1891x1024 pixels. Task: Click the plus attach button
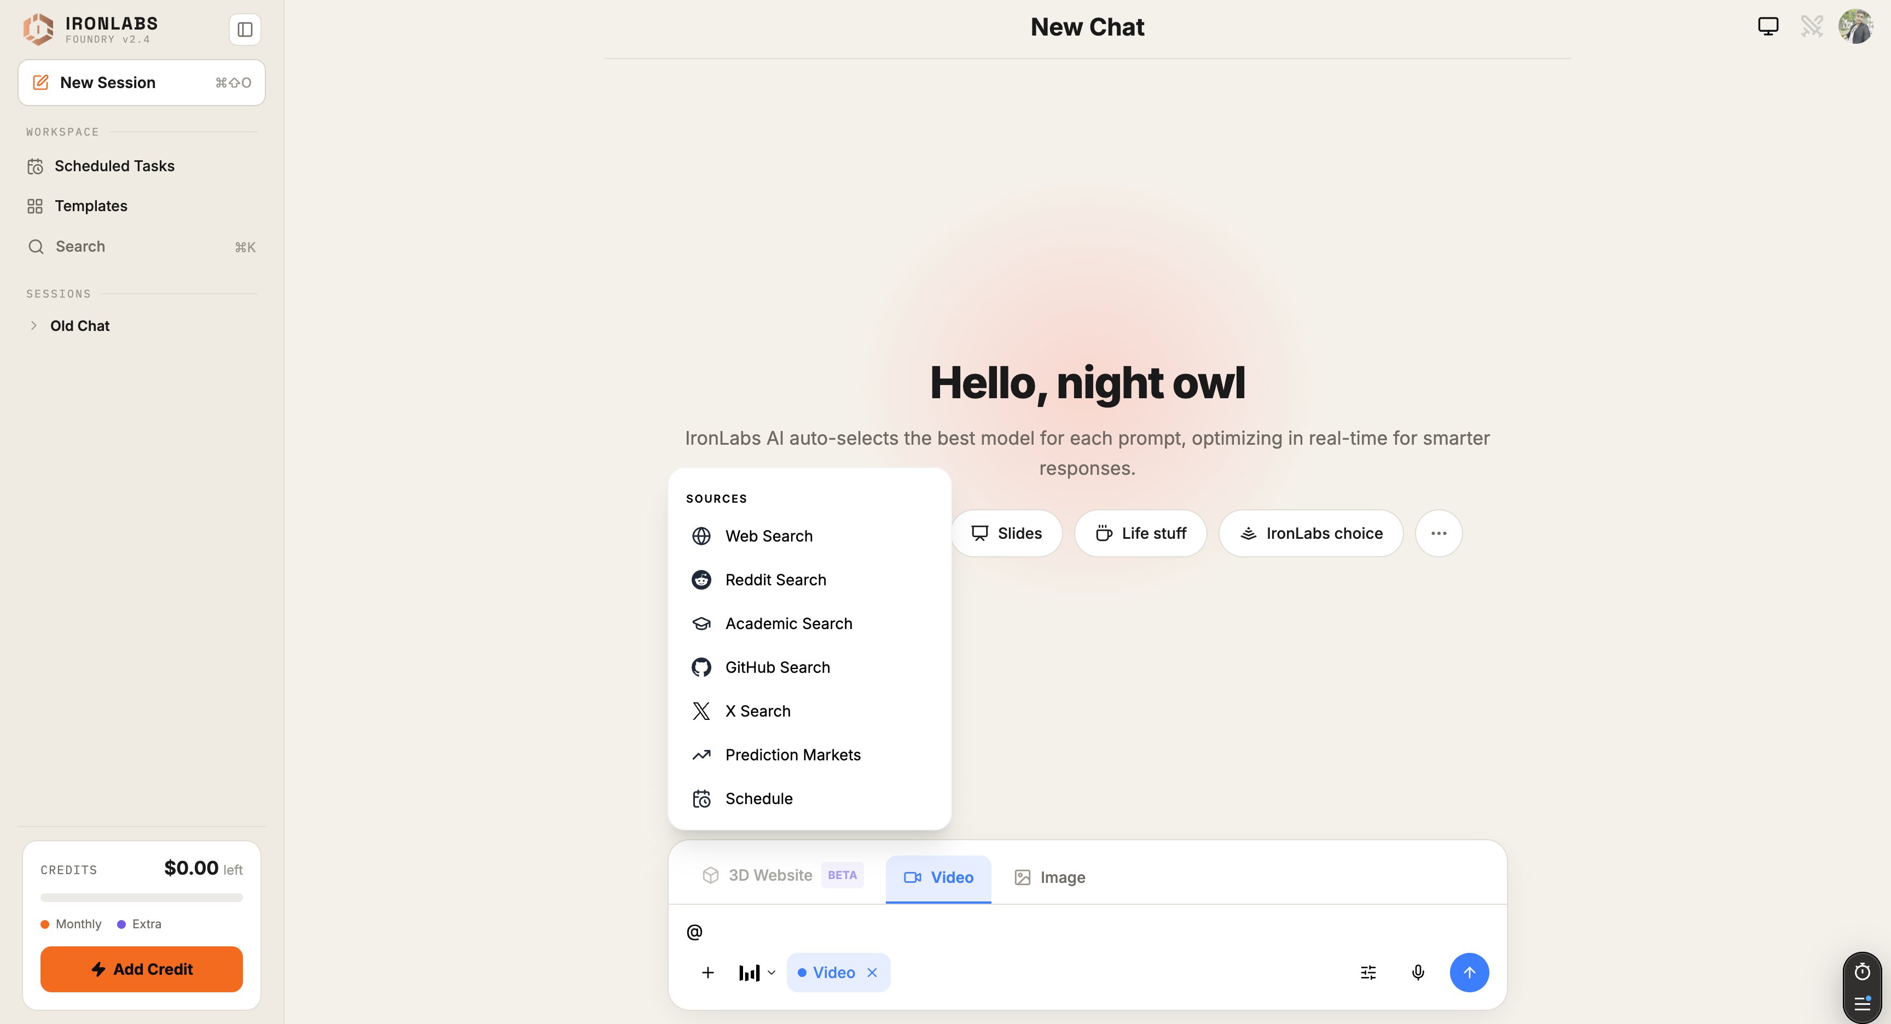pyautogui.click(x=707, y=973)
